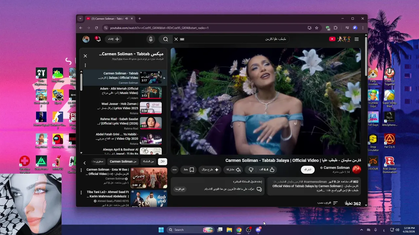Screen dimensions: 419x235
Task: Open options for Enta W Bas video
Action: tap(81, 170)
